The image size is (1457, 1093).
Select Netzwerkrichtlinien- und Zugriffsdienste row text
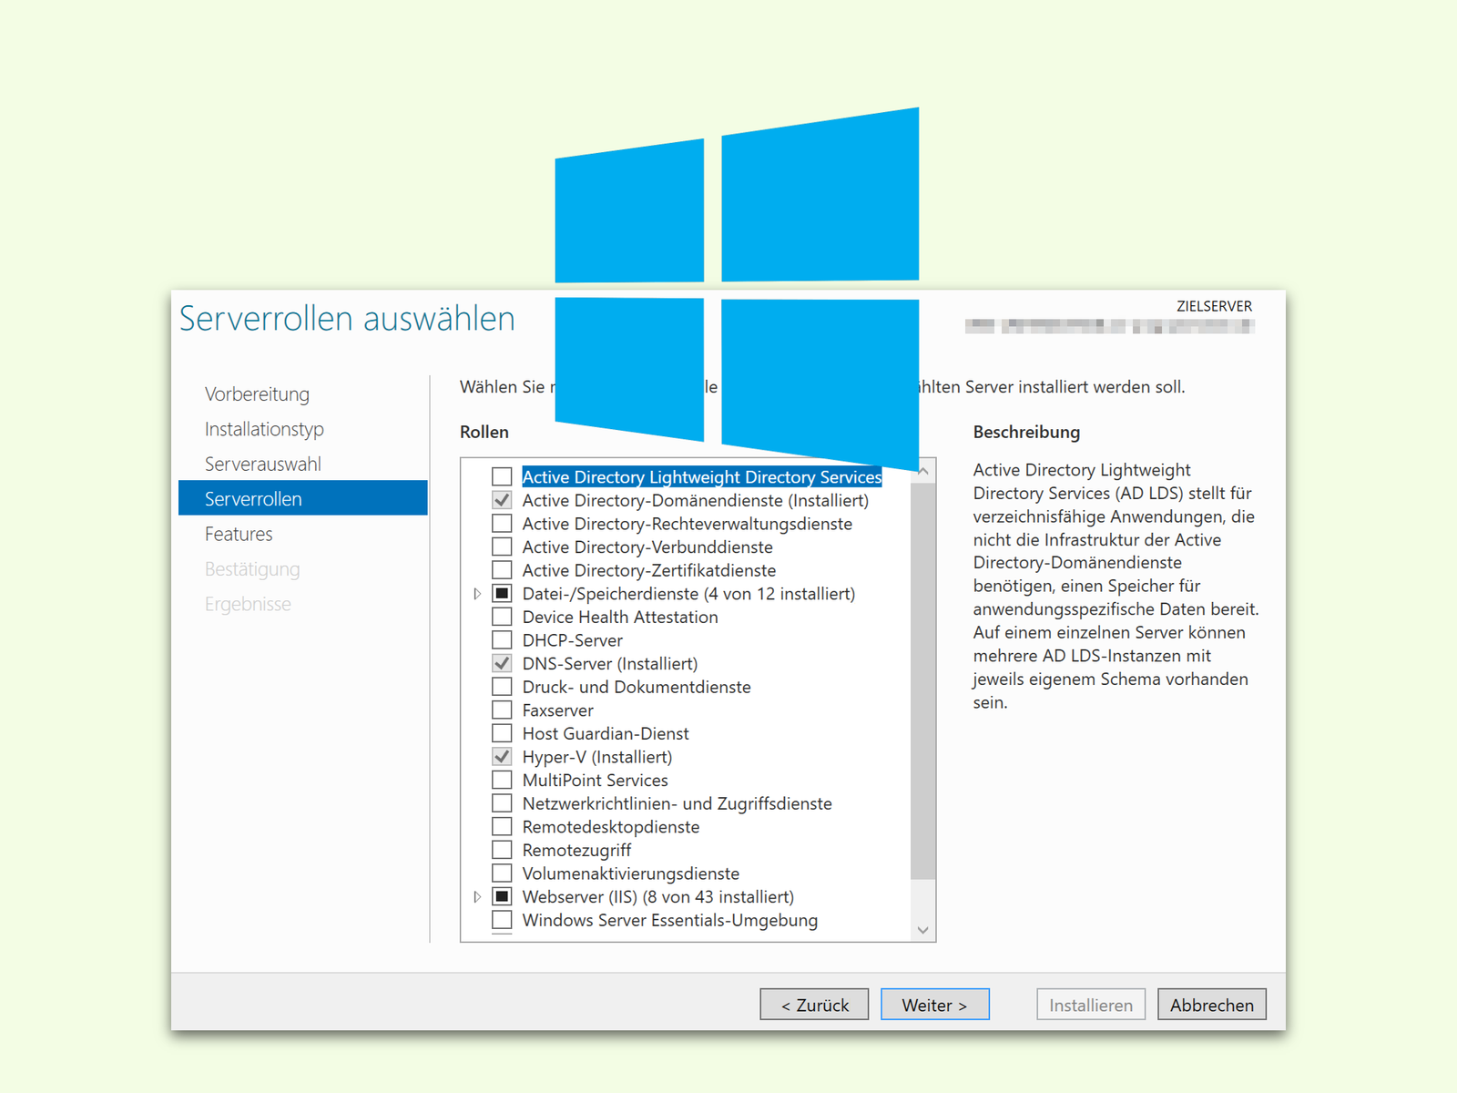678,803
